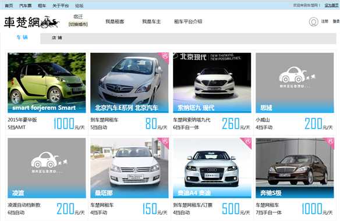Open 租车平台介绍 navigation link
Image resolution: width=340 pixels, height=221 pixels.
tap(188, 22)
